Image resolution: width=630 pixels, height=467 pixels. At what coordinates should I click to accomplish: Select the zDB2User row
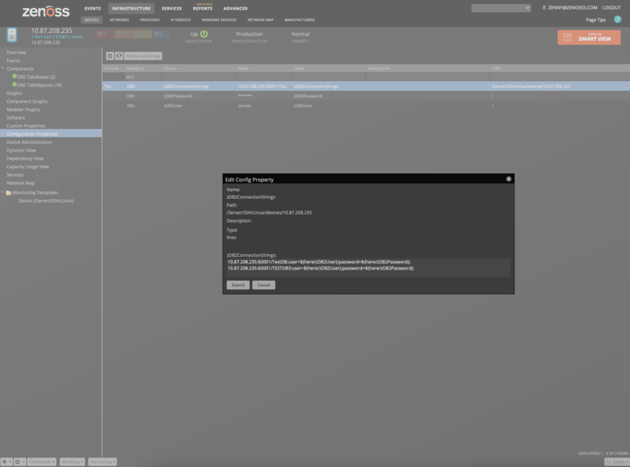[x=366, y=105]
